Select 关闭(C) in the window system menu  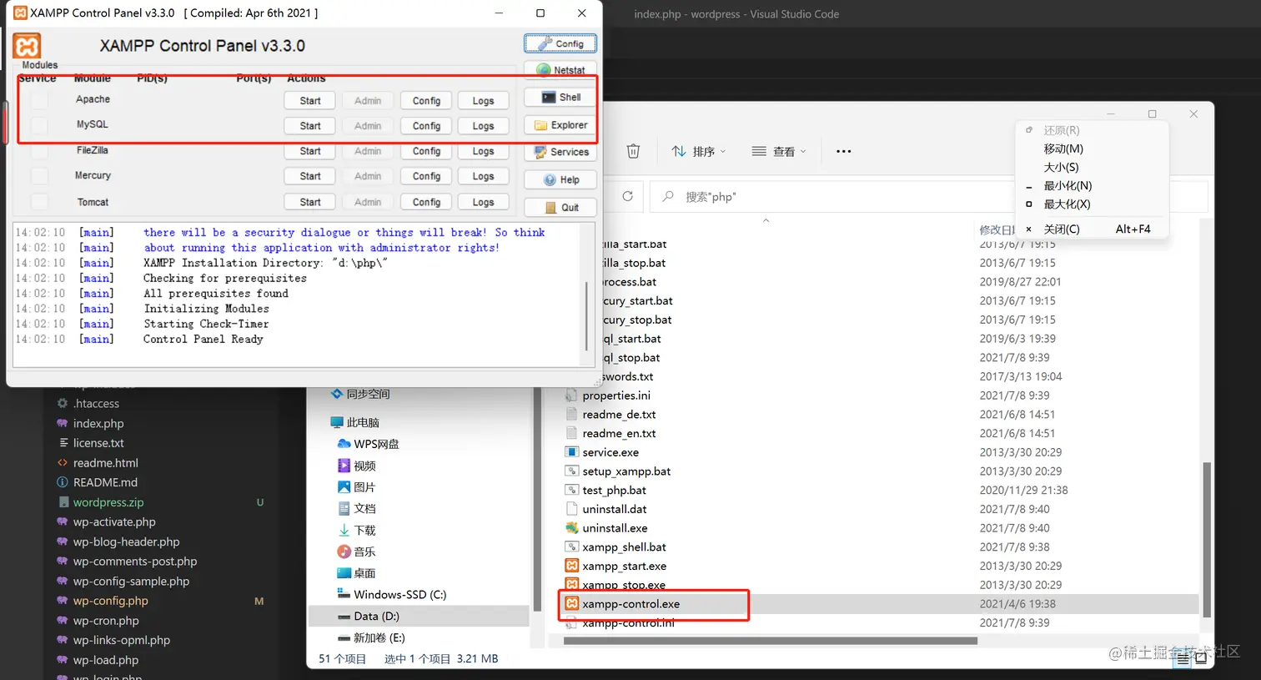tap(1062, 229)
